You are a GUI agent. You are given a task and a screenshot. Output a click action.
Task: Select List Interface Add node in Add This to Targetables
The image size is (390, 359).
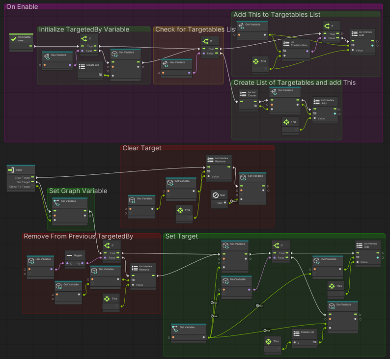tap(363, 42)
